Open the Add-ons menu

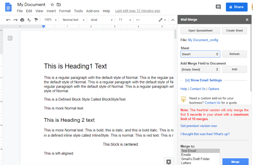pyautogui.click(x=93, y=11)
